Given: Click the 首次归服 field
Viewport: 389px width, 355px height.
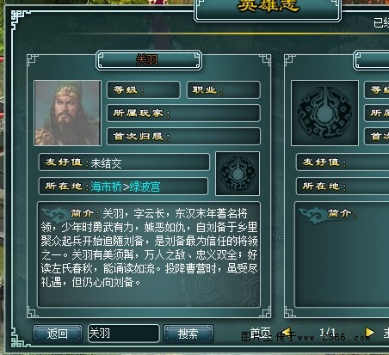Looking at the screenshot, I should pyautogui.click(x=183, y=137).
